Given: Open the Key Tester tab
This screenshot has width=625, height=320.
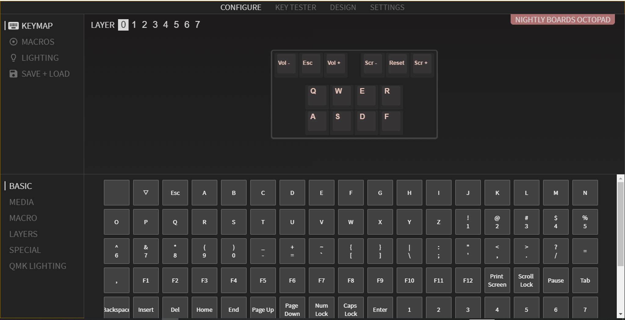Looking at the screenshot, I should [295, 7].
